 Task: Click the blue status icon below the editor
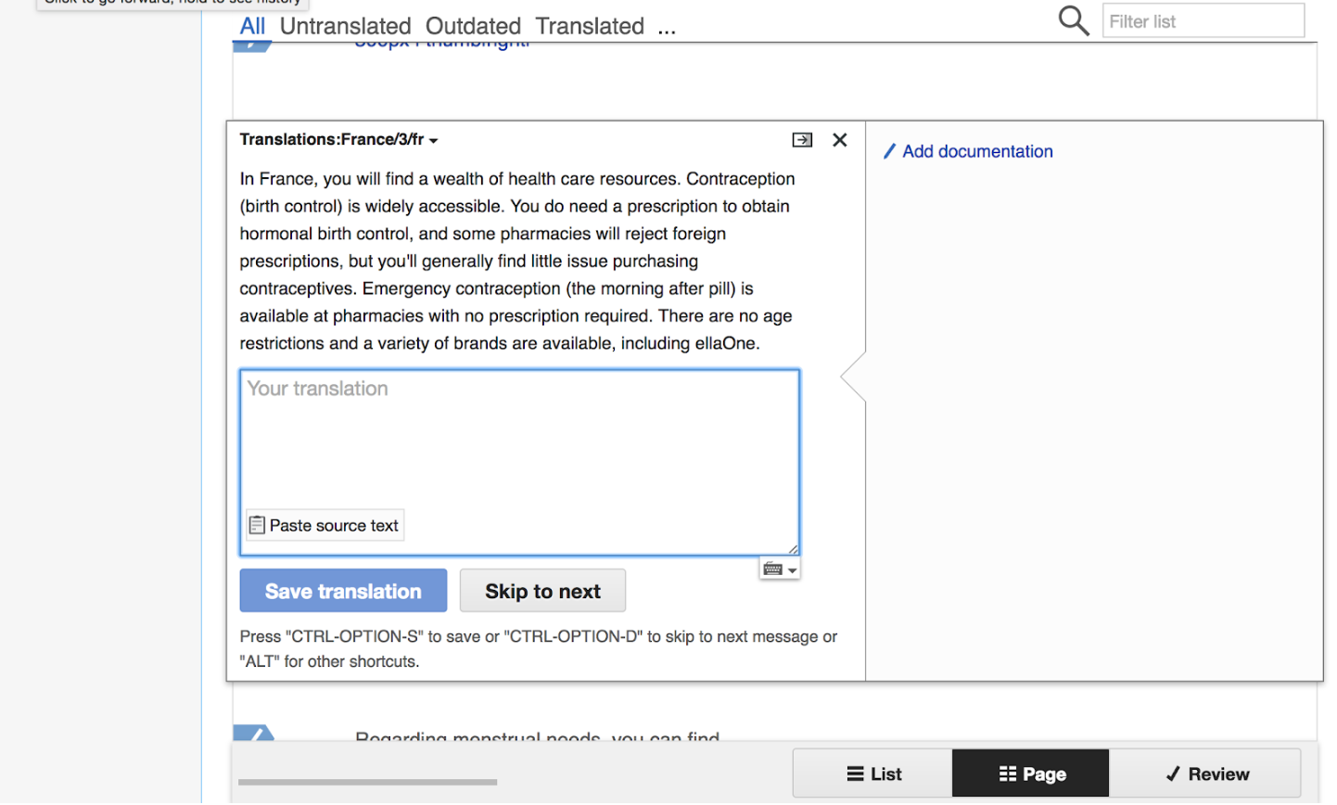tap(253, 733)
